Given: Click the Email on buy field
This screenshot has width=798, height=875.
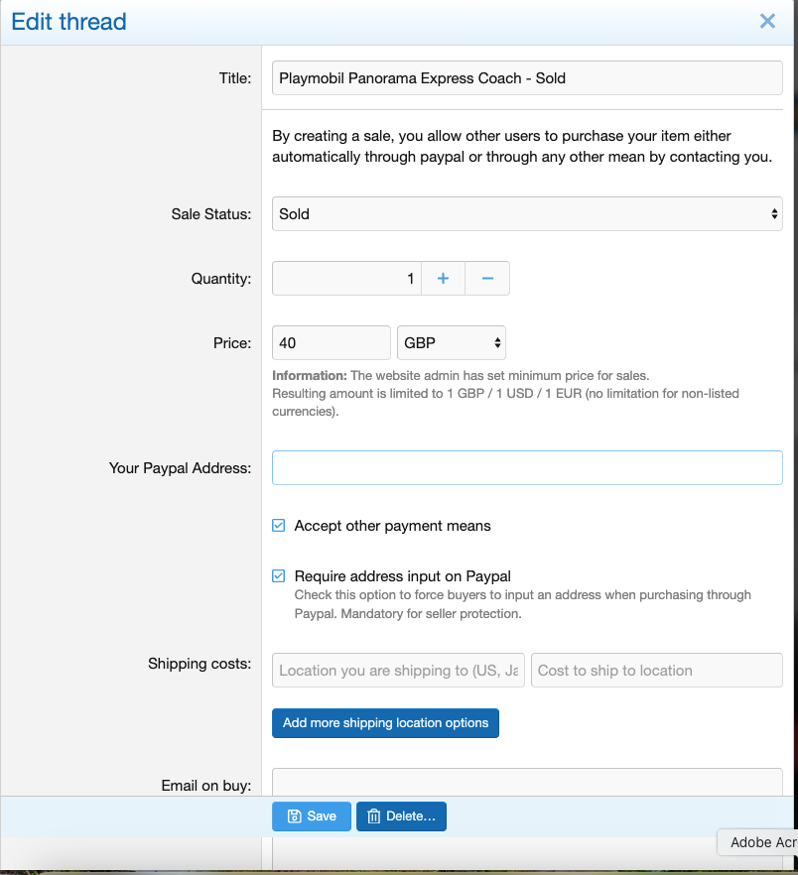Looking at the screenshot, I should (527, 783).
